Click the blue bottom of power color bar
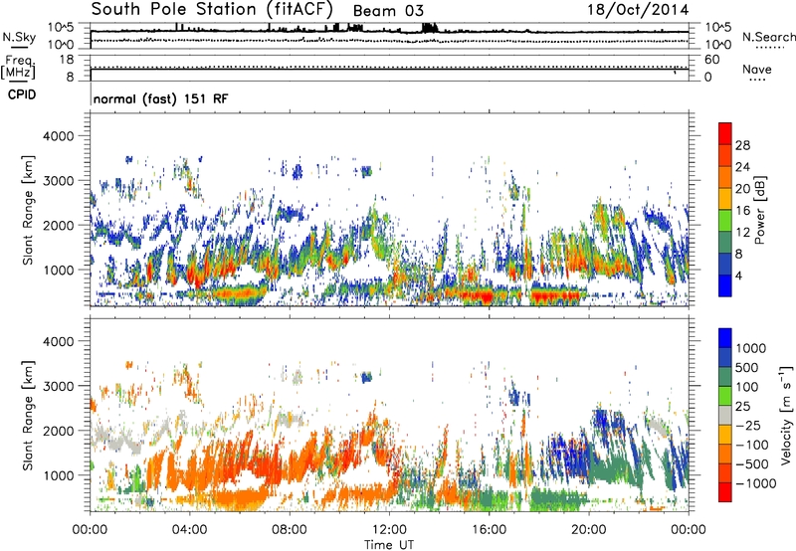Viewport: 796px width, 551px height. tap(725, 285)
